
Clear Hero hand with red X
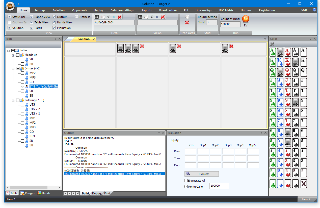[120, 17]
